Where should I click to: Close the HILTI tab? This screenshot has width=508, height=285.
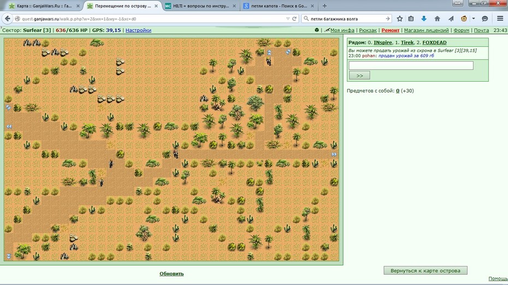pos(234,6)
